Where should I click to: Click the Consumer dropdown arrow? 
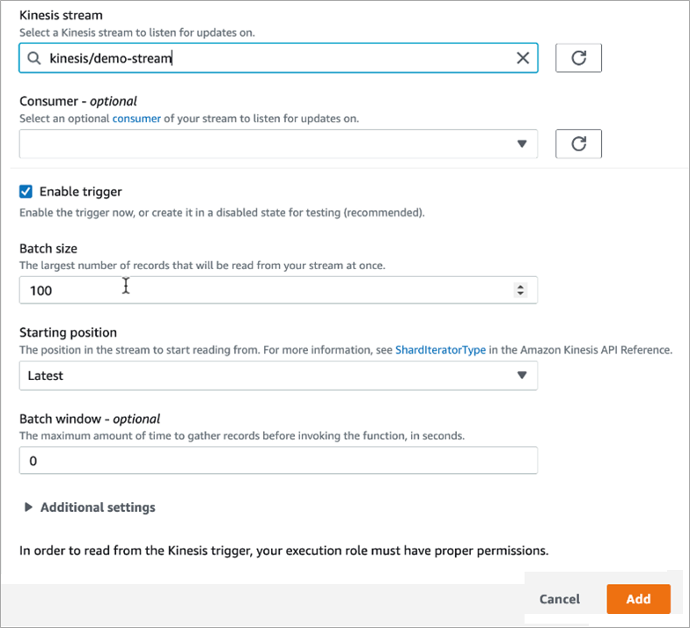[522, 144]
